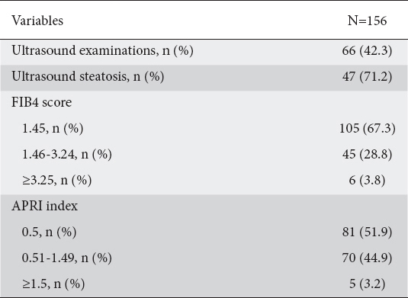This screenshot has width=408, height=298.
Task: Select the N=156 column header
Action: click(x=367, y=21)
